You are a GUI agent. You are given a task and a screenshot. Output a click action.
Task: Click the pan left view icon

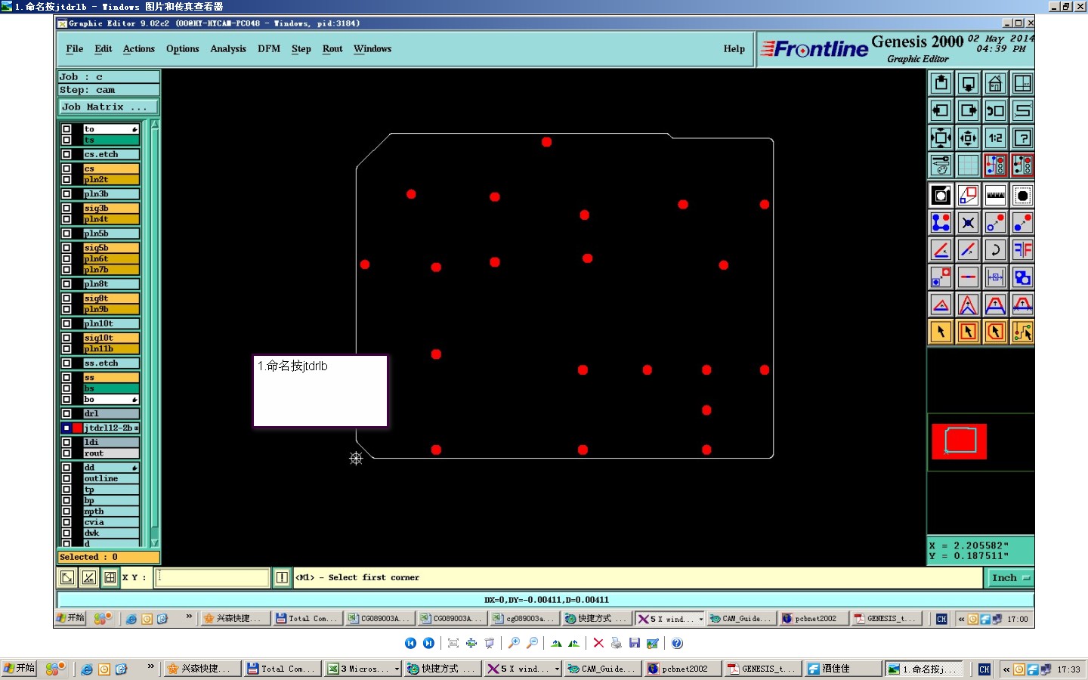click(x=941, y=110)
